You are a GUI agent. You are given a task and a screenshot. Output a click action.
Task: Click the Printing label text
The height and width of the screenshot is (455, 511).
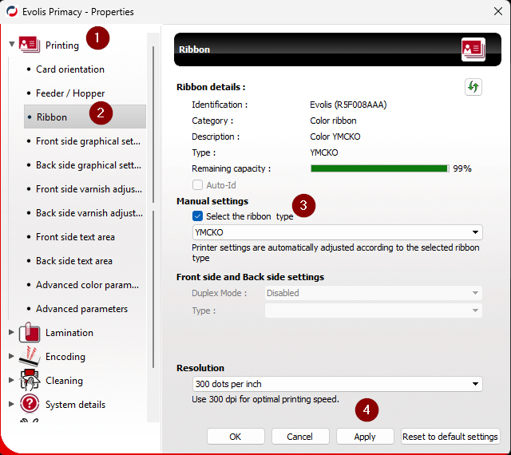coord(62,45)
